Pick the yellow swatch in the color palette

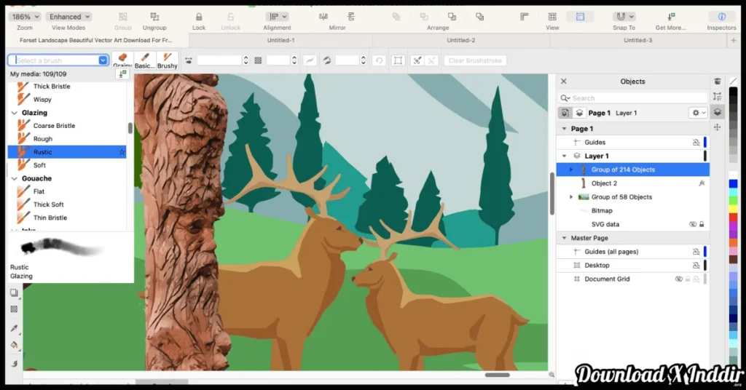(733, 209)
